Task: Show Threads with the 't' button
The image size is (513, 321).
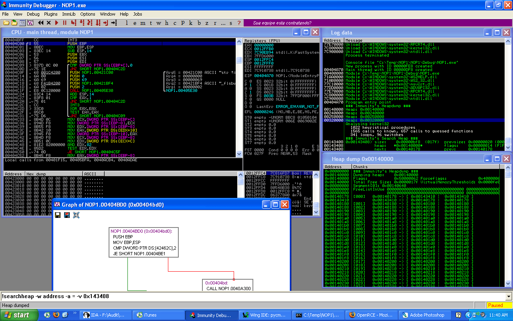Action: 151,23
